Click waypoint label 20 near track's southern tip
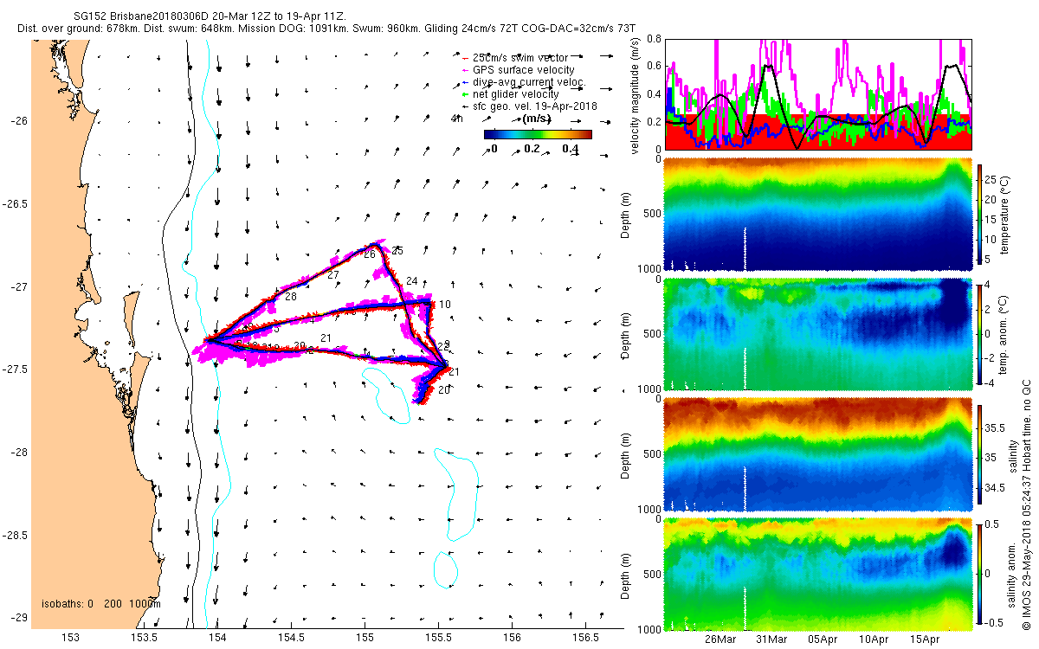Screen dimensions: 1039x649 point(444,390)
